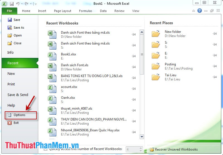Pin Danh sách Font.xls to the list
Image resolution: width=223 pixels, height=155 pixels.
click(134, 67)
